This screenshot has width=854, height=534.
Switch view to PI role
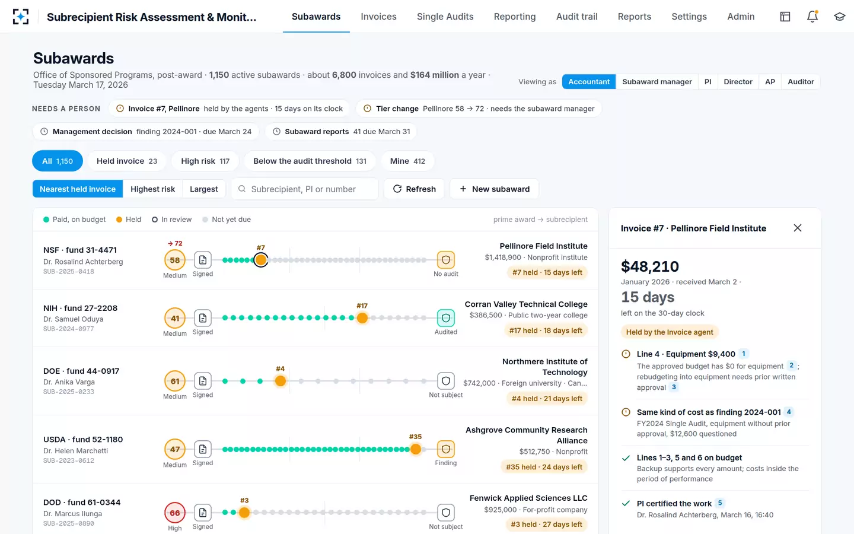pyautogui.click(x=708, y=82)
